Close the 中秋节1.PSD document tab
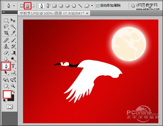Image resolution: width=163 pixels, height=126 pixels. pyautogui.click(x=87, y=13)
